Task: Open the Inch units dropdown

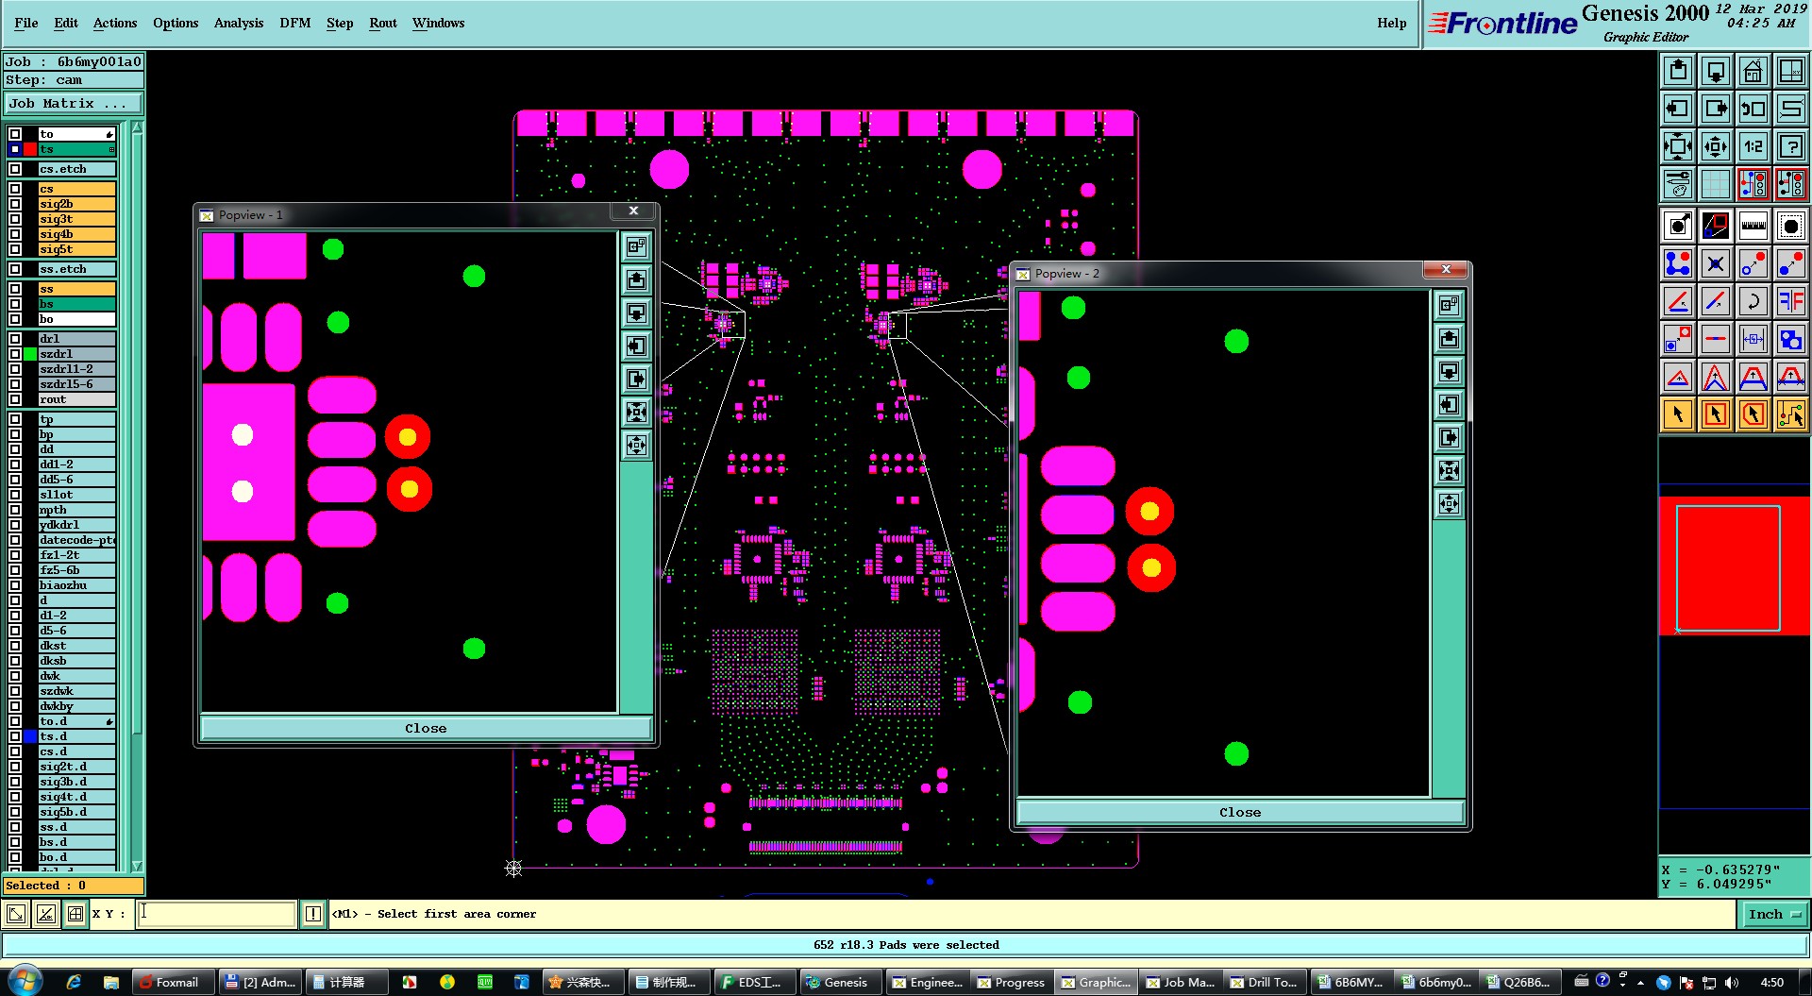Action: tap(1773, 914)
